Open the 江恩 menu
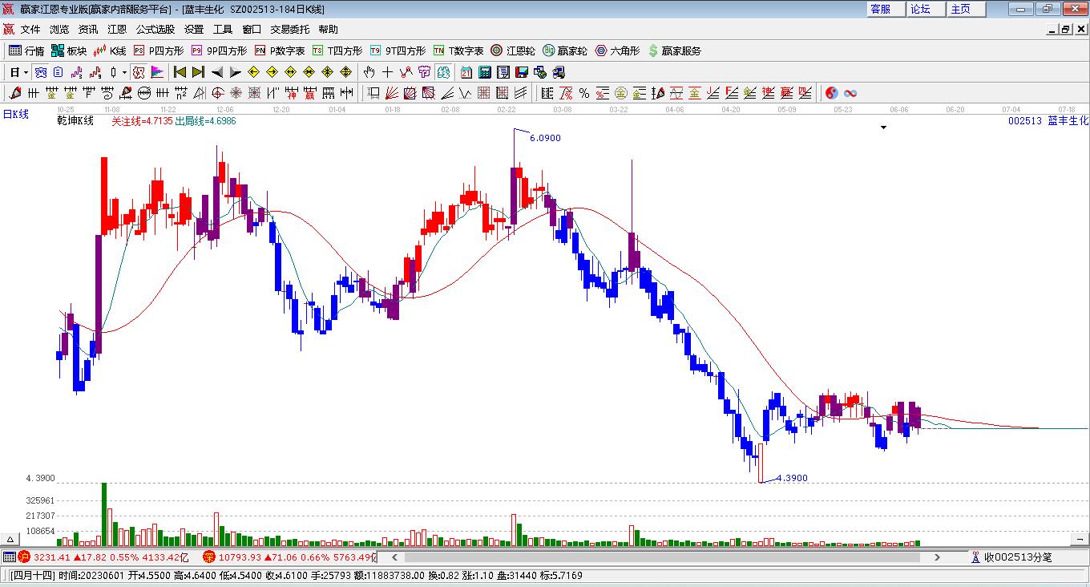 tap(117, 30)
